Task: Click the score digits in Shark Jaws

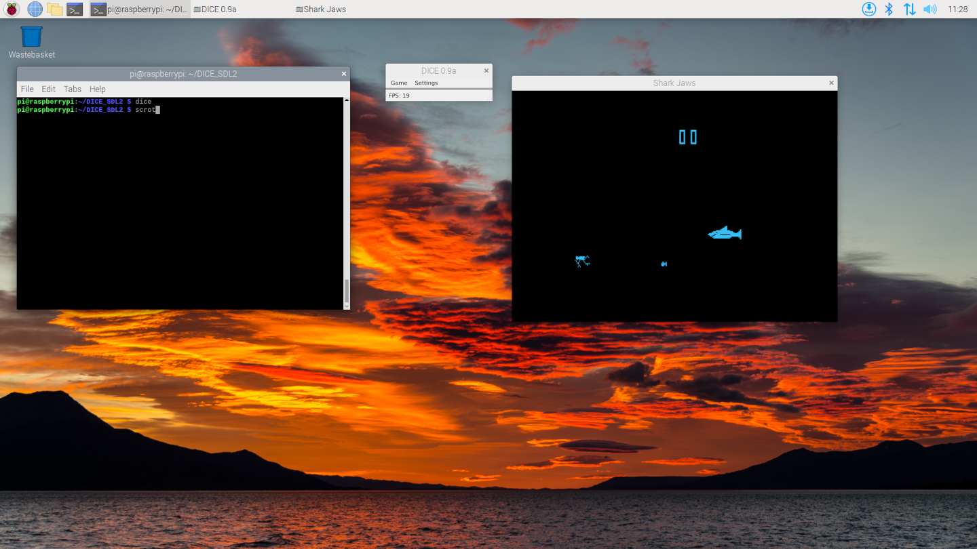Action: (688, 137)
